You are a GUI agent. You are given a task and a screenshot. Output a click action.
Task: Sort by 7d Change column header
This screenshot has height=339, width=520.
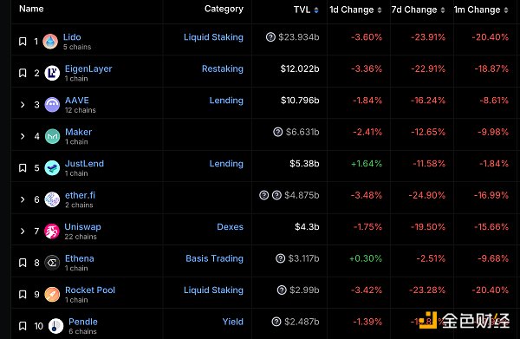point(418,10)
